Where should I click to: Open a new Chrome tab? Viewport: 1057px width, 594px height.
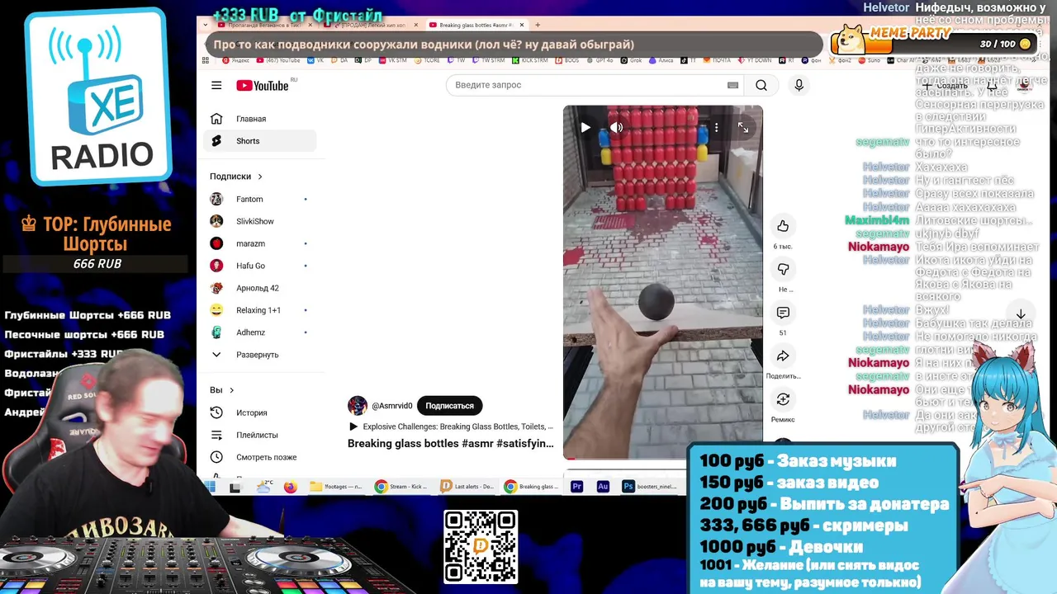538,25
